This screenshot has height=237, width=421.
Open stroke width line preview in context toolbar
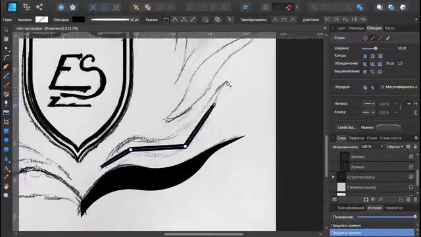[110, 19]
